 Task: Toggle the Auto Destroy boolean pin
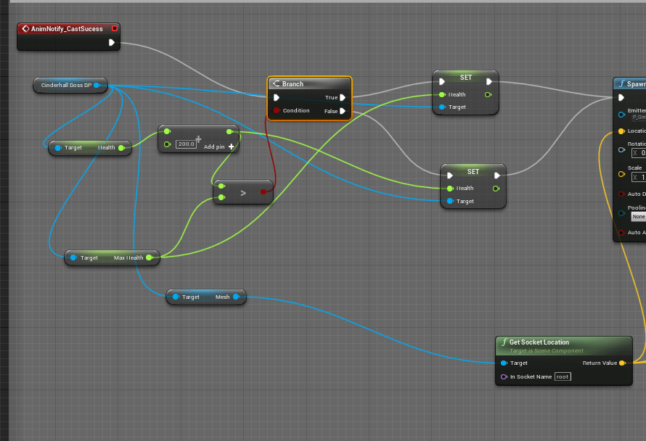click(621, 194)
